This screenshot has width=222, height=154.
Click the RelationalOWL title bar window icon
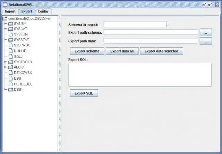point(5,5)
